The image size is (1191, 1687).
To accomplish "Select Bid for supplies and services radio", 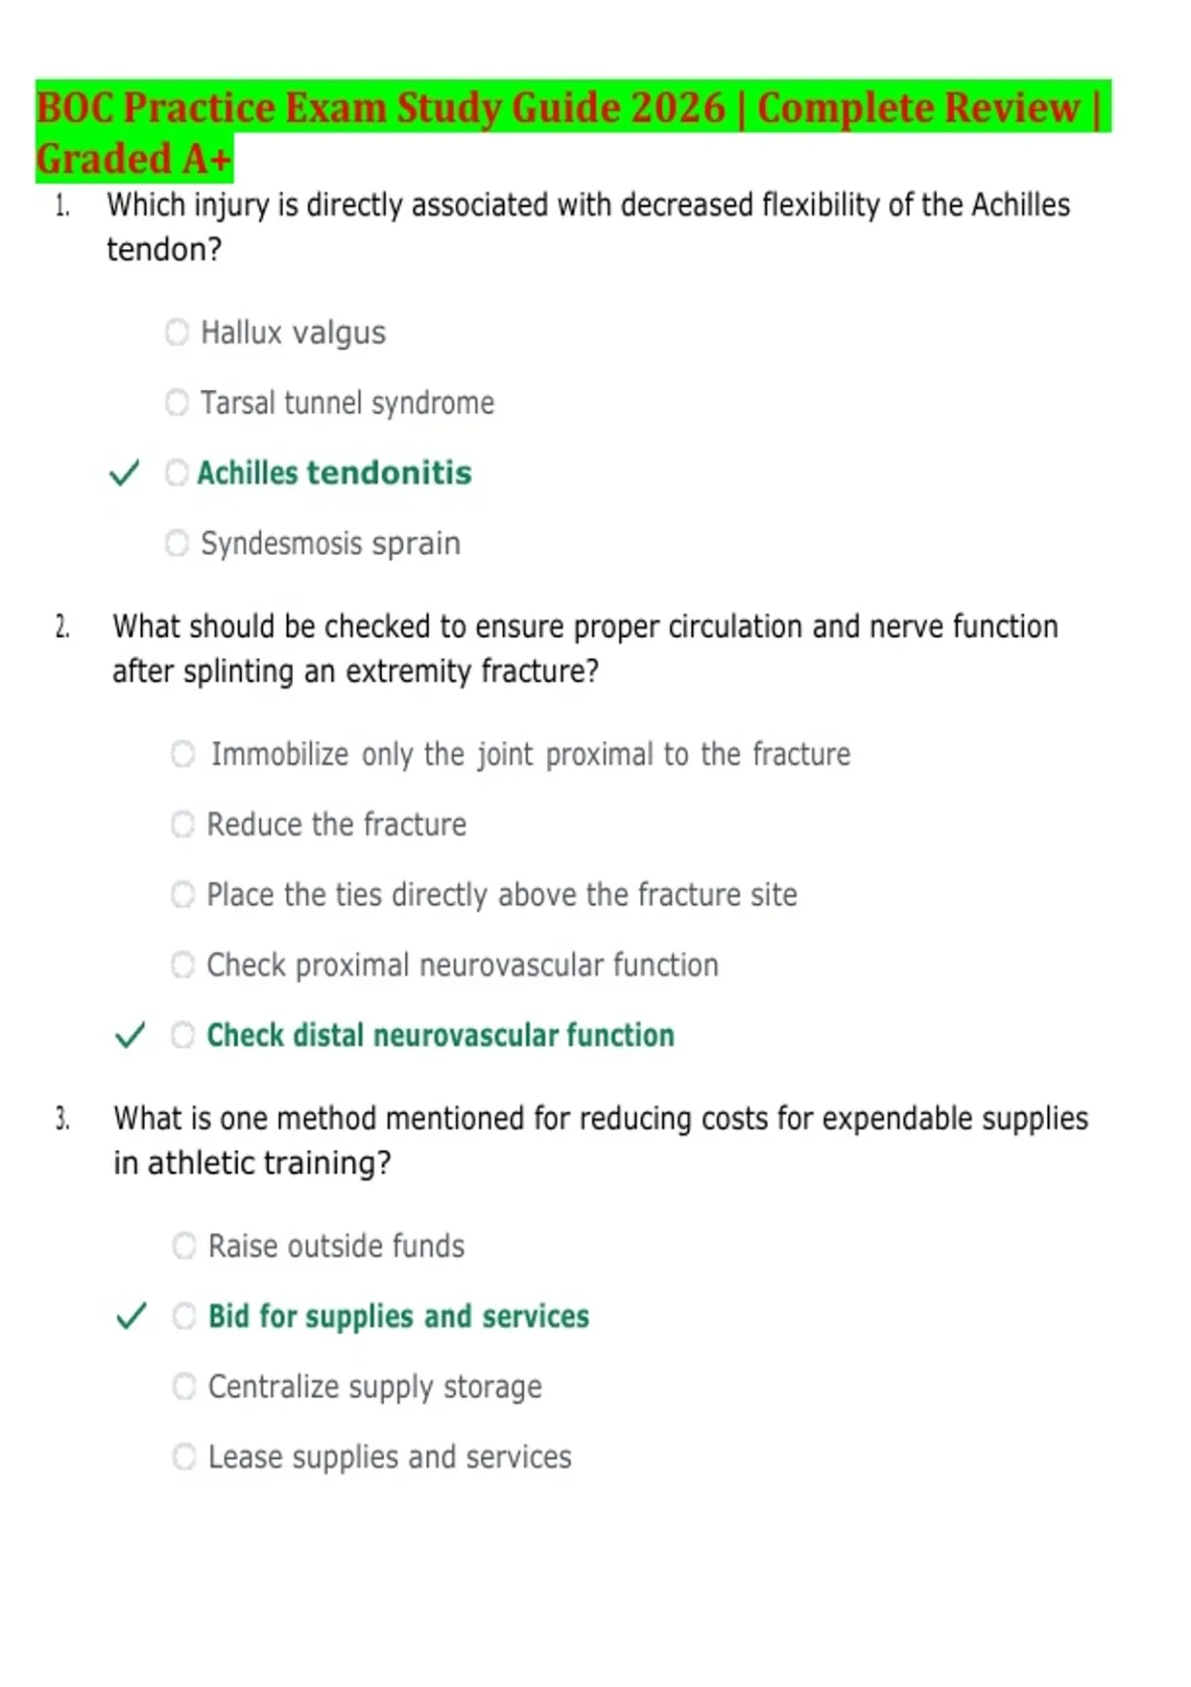I will click(185, 1316).
